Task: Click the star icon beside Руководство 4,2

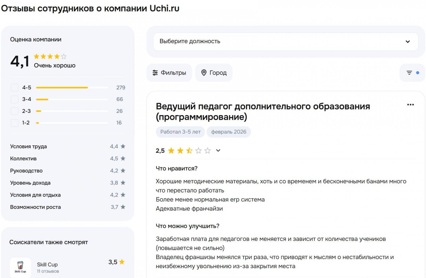Action: point(123,170)
